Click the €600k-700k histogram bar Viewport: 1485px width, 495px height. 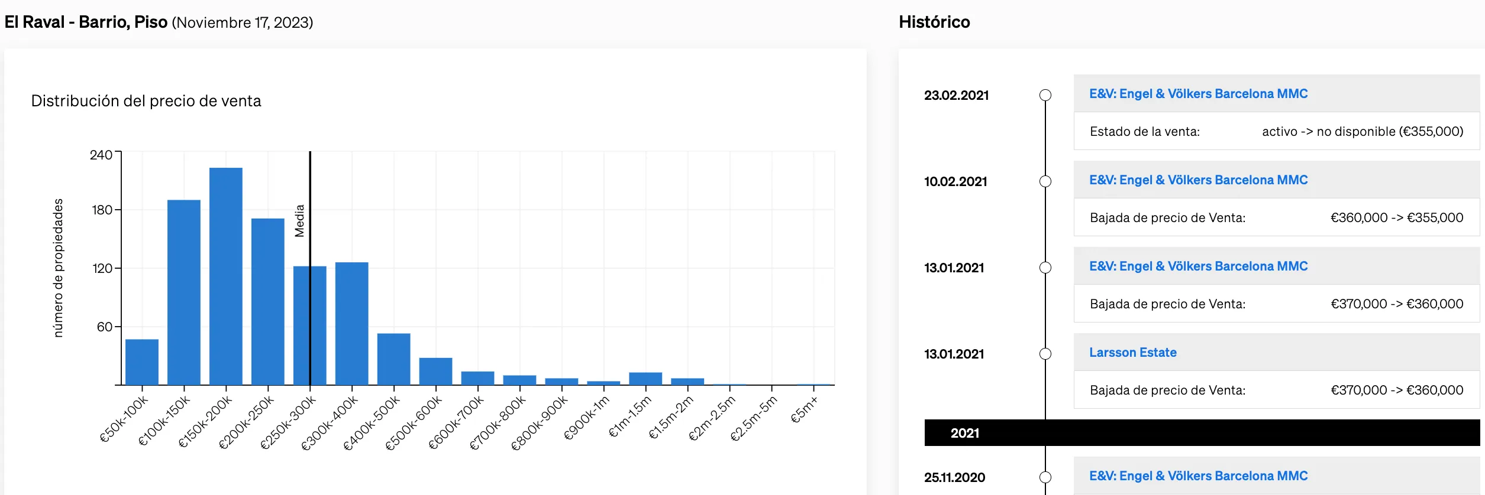click(478, 378)
